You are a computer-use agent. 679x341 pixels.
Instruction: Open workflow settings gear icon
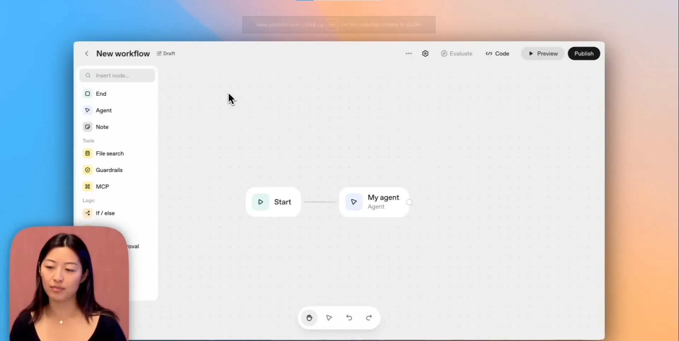(425, 54)
